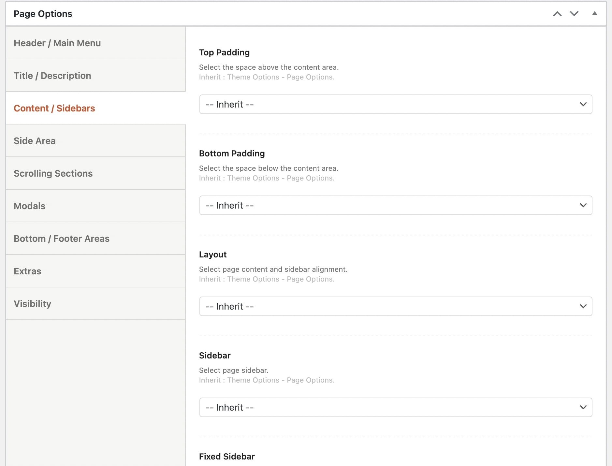
Task: Select the Content / Sidebars tab
Action: coord(54,108)
